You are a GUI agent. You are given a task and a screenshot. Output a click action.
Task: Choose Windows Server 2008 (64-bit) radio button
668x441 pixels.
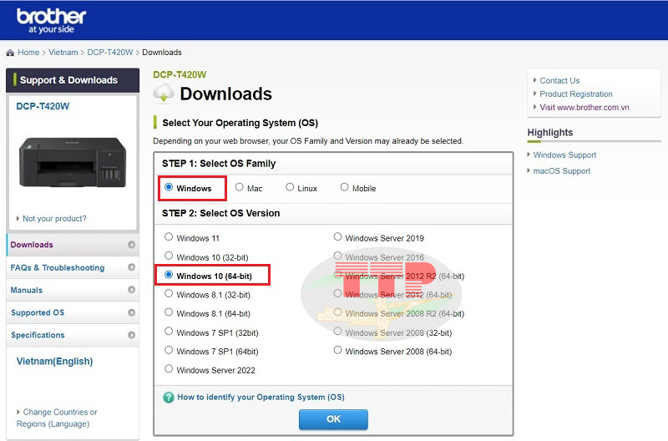(x=337, y=350)
